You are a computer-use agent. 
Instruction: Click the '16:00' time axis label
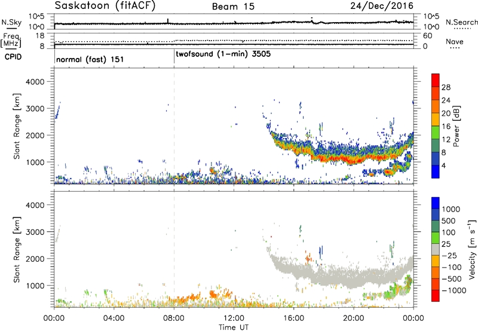pos(293,318)
